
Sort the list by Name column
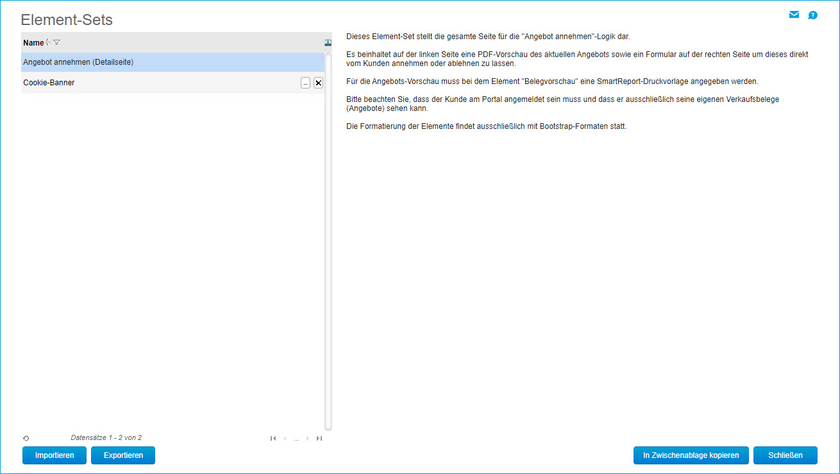pyautogui.click(x=48, y=43)
